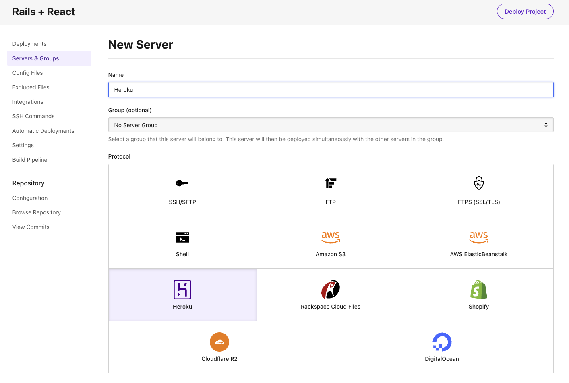Open Automatic Deployments page
Image resolution: width=569 pixels, height=383 pixels.
pyautogui.click(x=43, y=131)
